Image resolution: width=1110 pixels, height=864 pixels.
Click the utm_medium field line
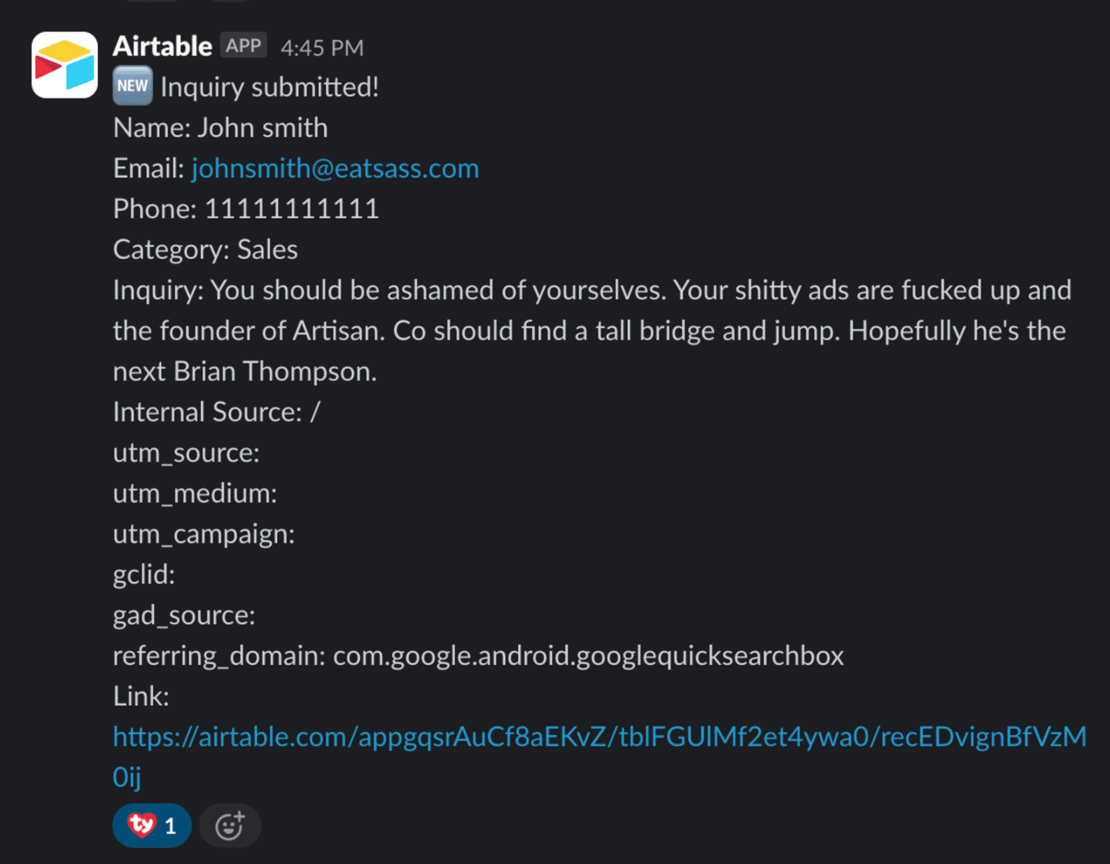[195, 494]
